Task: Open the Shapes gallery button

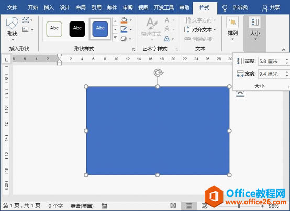Action: (x=12, y=29)
